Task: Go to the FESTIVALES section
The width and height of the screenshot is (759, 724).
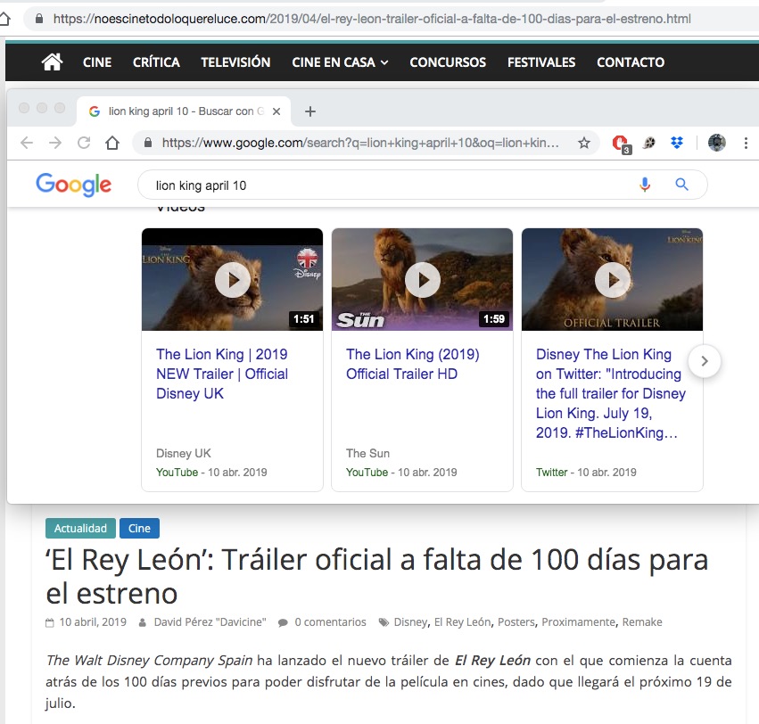Action: click(540, 62)
